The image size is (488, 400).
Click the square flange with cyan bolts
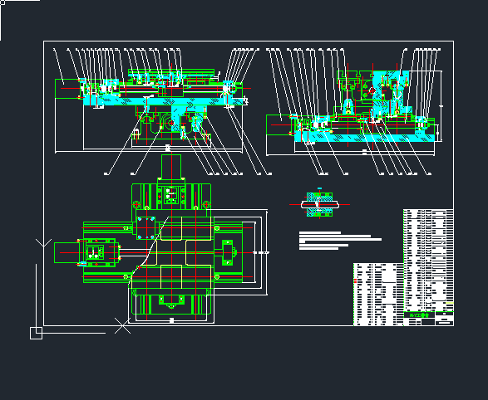[x=146, y=228]
